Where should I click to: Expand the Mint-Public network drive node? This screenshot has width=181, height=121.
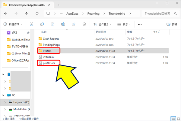[x=5, y=109]
